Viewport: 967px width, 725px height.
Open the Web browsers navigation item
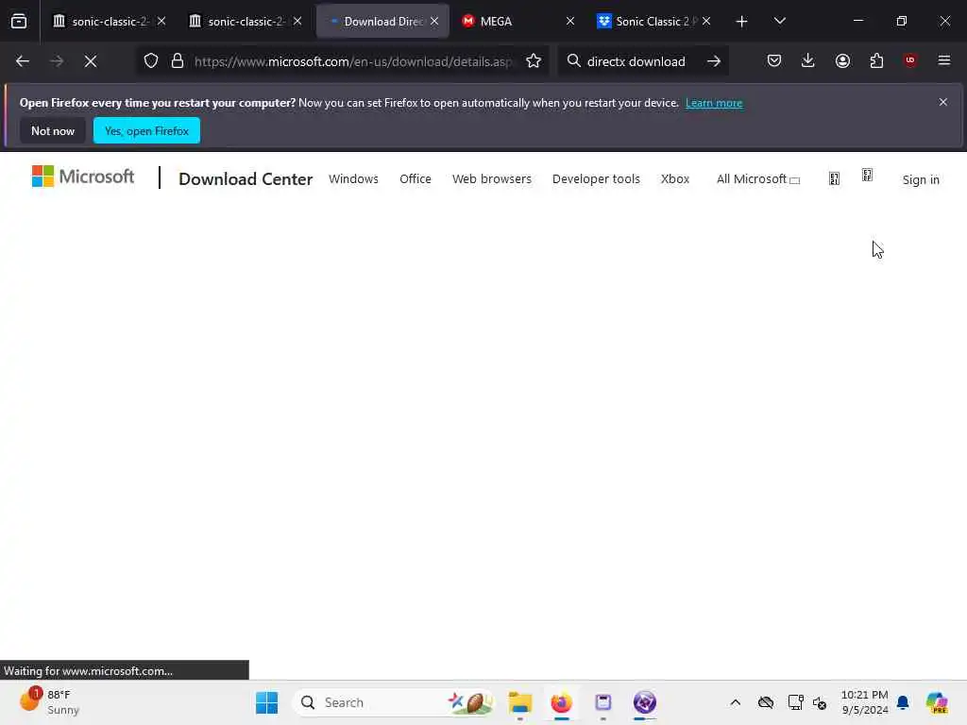(x=491, y=178)
